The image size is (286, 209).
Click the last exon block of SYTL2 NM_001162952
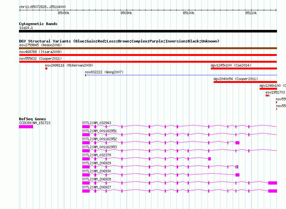point(237,143)
